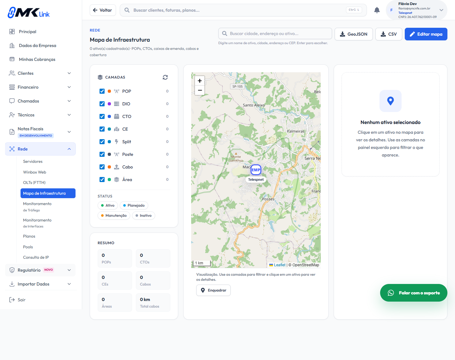Click the MK Link logo
455x360 pixels.
tap(29, 13)
